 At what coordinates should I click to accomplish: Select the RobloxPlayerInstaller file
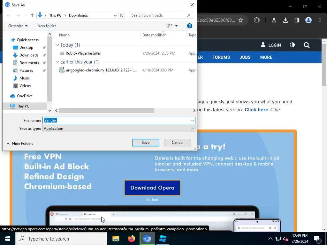(83, 53)
